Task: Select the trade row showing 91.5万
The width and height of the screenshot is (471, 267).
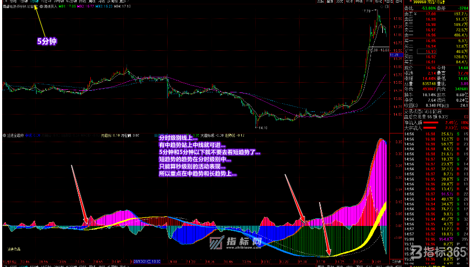Action: (x=436, y=194)
